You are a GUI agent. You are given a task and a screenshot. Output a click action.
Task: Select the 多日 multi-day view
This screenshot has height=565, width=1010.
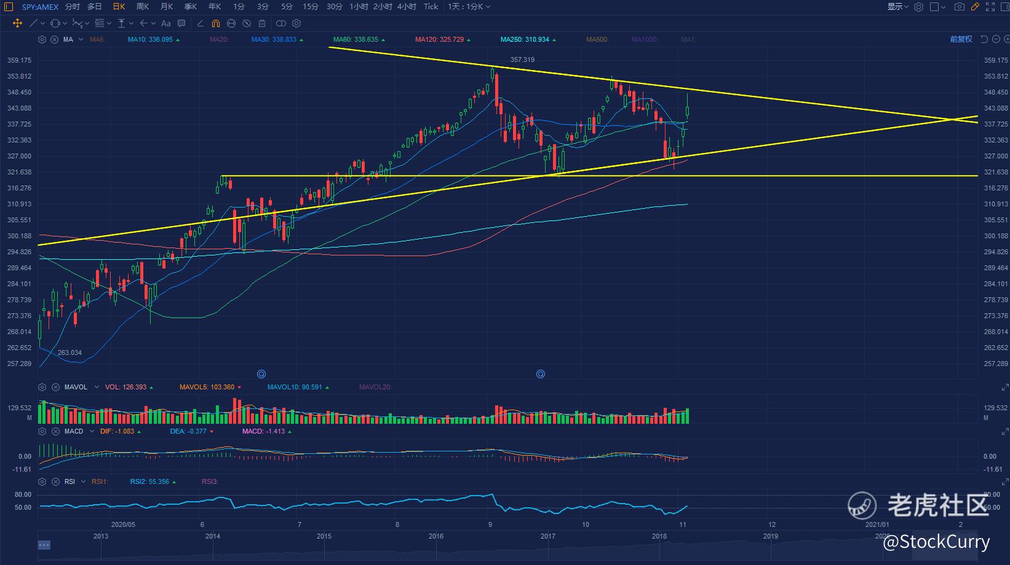(94, 7)
